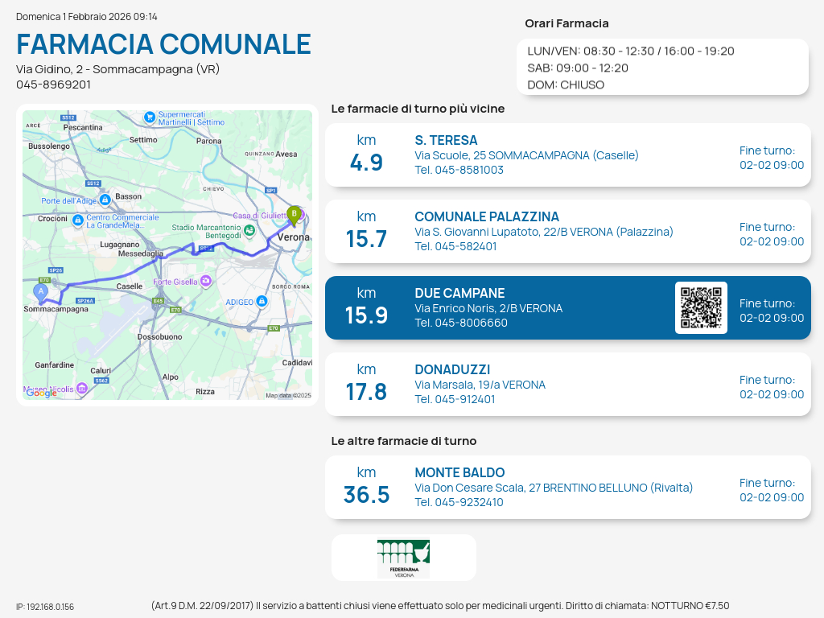This screenshot has height=618, width=824.
Task: Click the Museo Nicolis museum icon
Action: coord(81,389)
